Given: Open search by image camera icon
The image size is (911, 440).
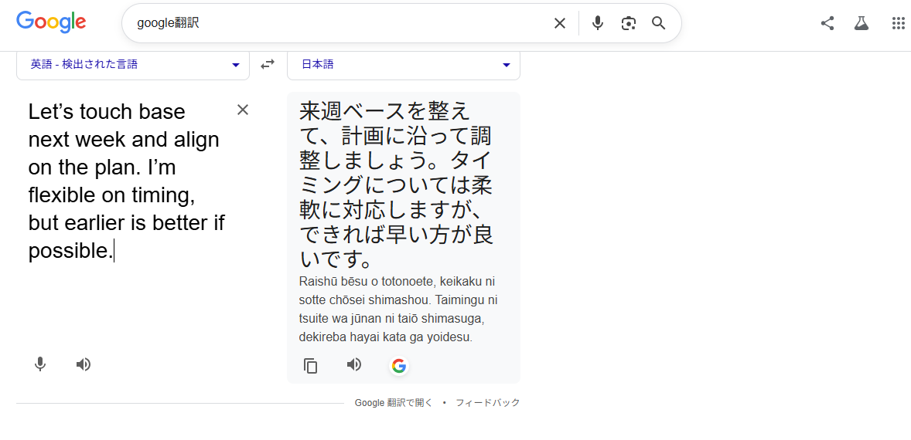Looking at the screenshot, I should tap(628, 23).
